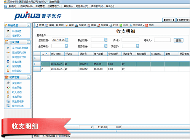Click the 查询 (Query) button
190x139 pixels.
179,40
